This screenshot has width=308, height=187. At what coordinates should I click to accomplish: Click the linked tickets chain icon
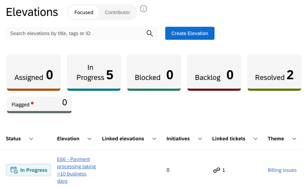pyautogui.click(x=217, y=170)
